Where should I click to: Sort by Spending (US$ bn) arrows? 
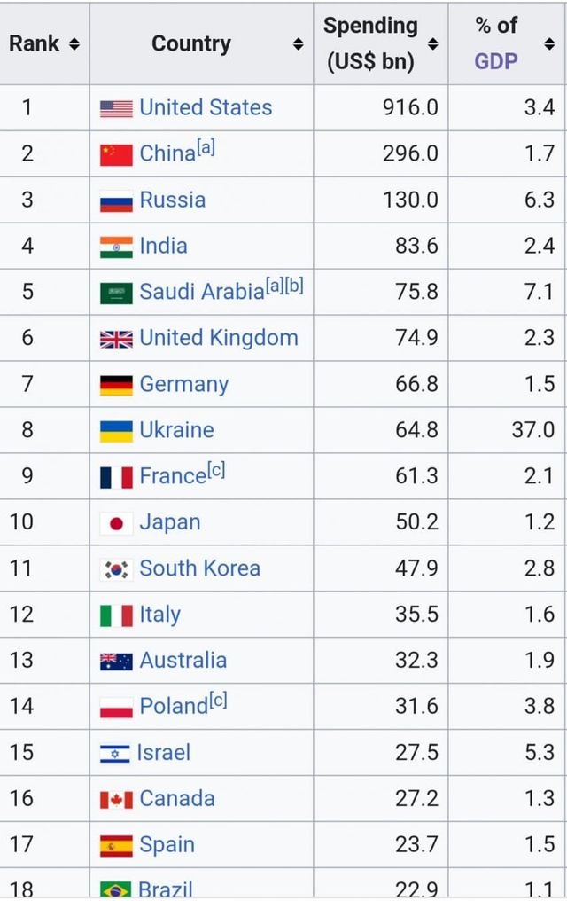tap(432, 43)
